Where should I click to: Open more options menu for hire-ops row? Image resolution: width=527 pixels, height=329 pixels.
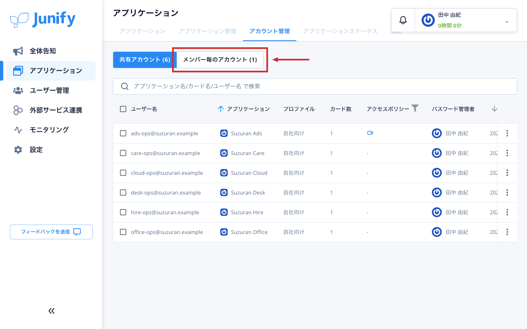pyautogui.click(x=507, y=212)
